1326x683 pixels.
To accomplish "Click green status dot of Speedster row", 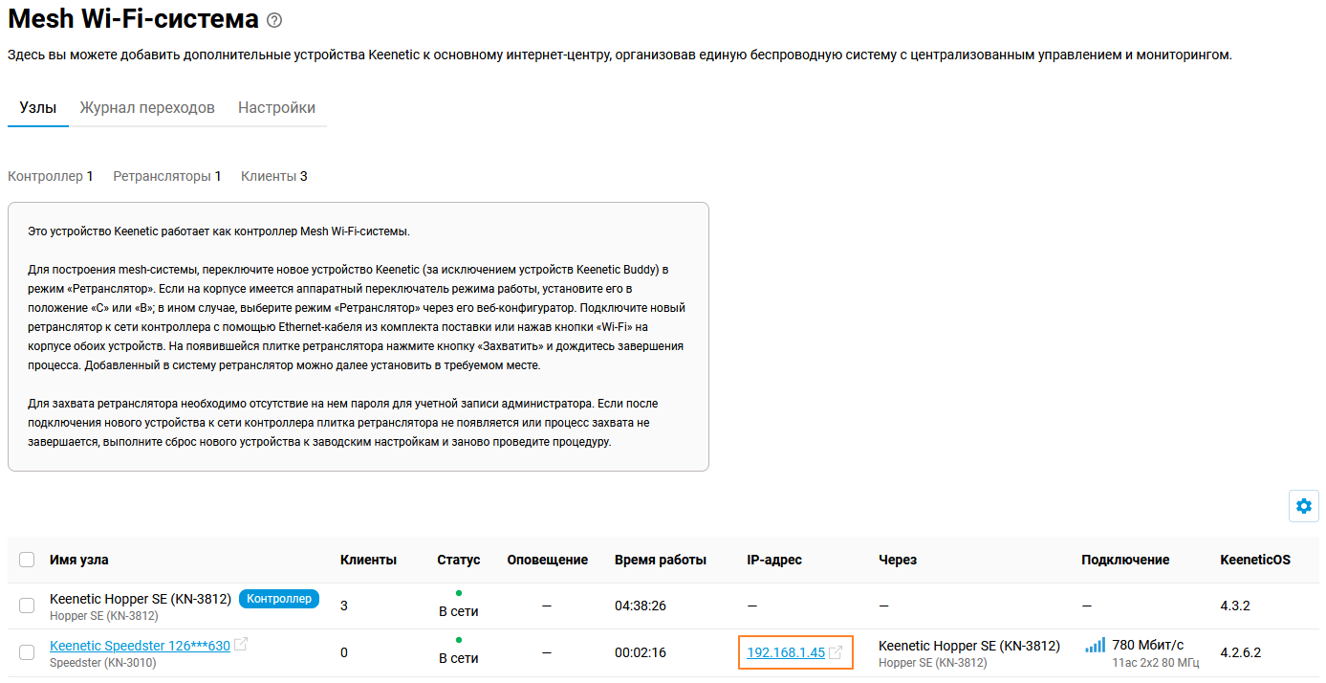I will 459,640.
